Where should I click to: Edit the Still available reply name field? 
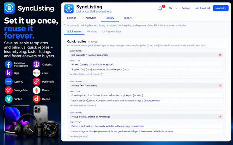point(146,55)
